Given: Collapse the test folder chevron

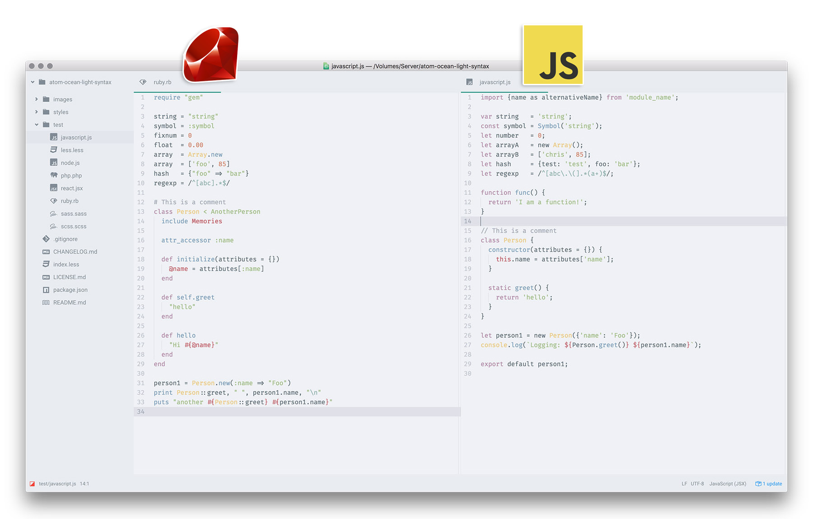Looking at the screenshot, I should [x=37, y=125].
